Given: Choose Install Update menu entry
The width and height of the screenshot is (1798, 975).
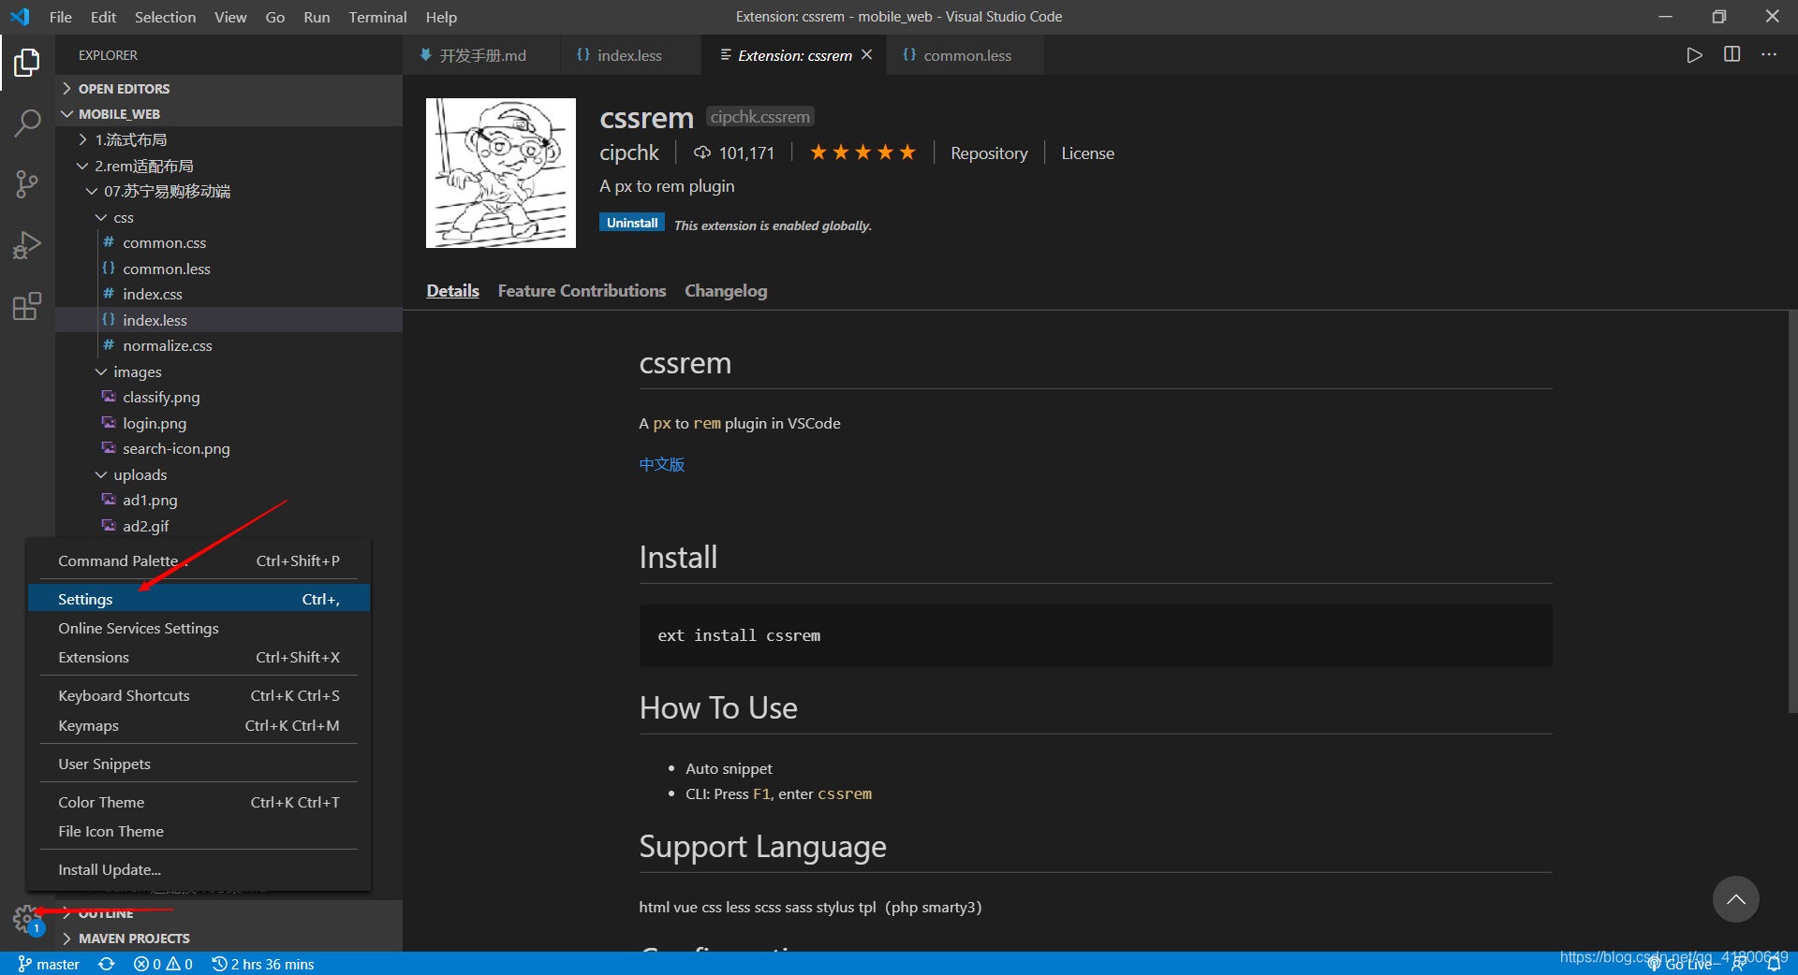Looking at the screenshot, I should pos(199,869).
